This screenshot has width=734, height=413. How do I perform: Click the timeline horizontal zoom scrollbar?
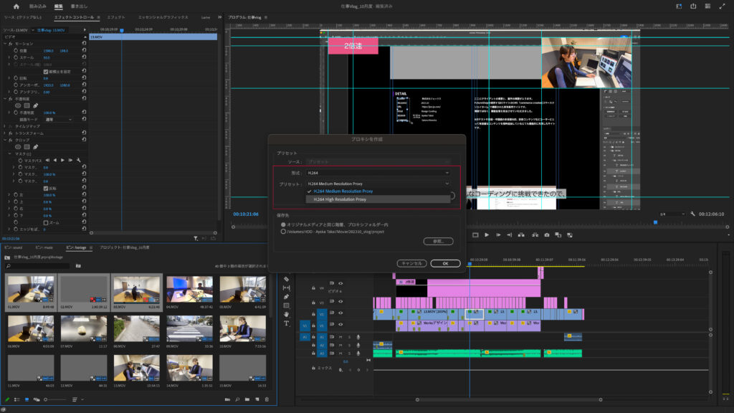click(x=509, y=399)
